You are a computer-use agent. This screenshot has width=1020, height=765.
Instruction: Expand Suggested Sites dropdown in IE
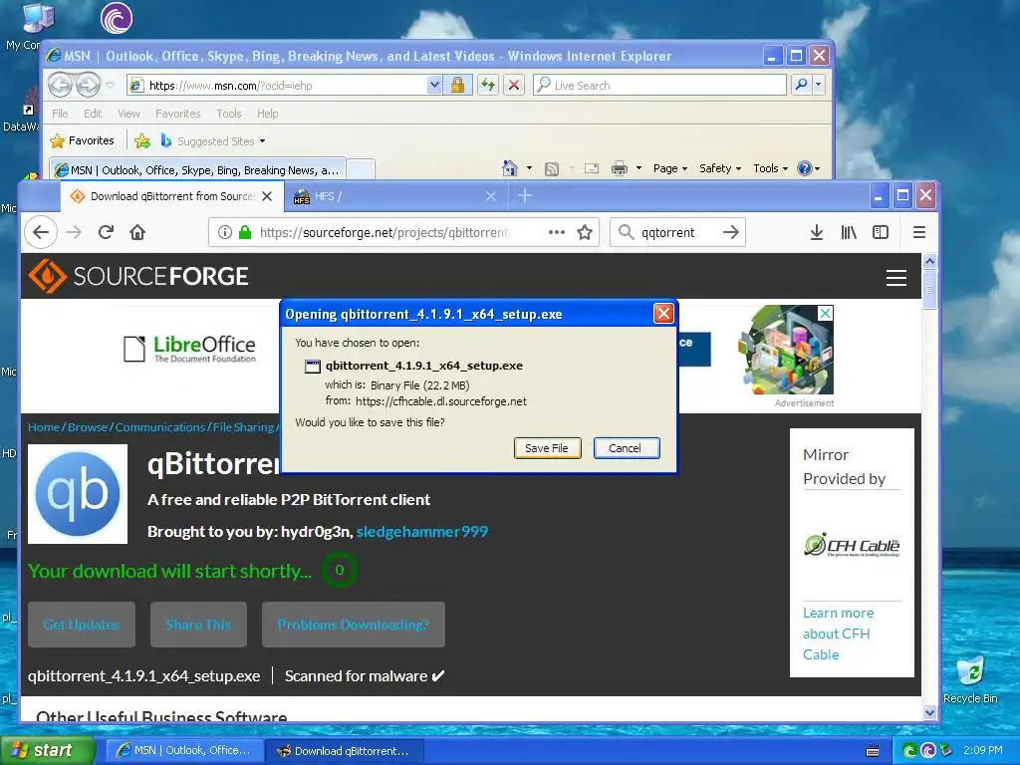(262, 141)
